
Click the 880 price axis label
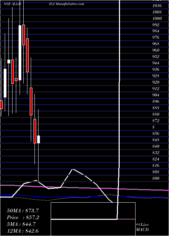(x=156, y=114)
